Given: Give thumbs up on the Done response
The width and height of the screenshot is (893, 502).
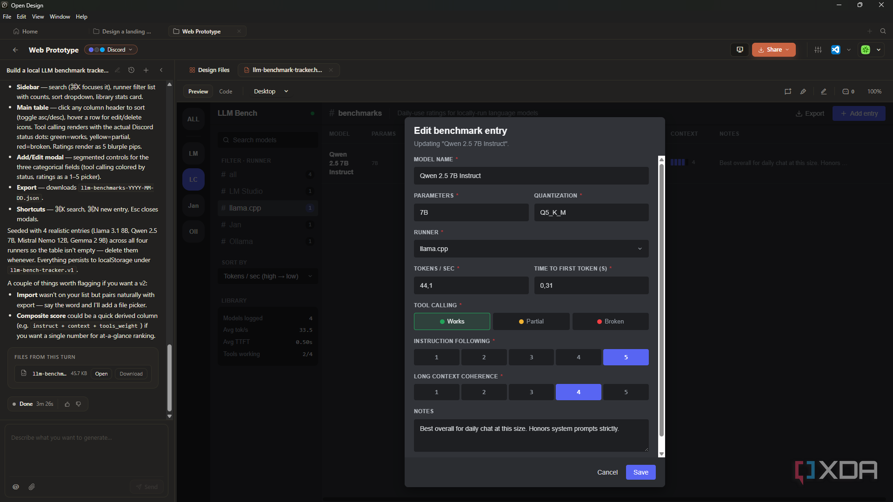Looking at the screenshot, I should point(67,404).
